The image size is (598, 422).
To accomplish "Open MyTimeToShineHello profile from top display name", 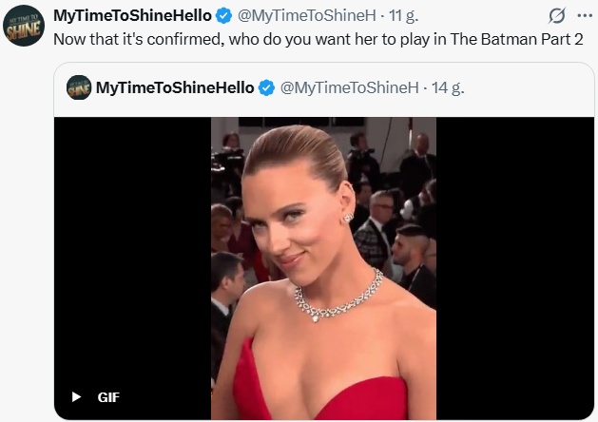I will (x=131, y=16).
